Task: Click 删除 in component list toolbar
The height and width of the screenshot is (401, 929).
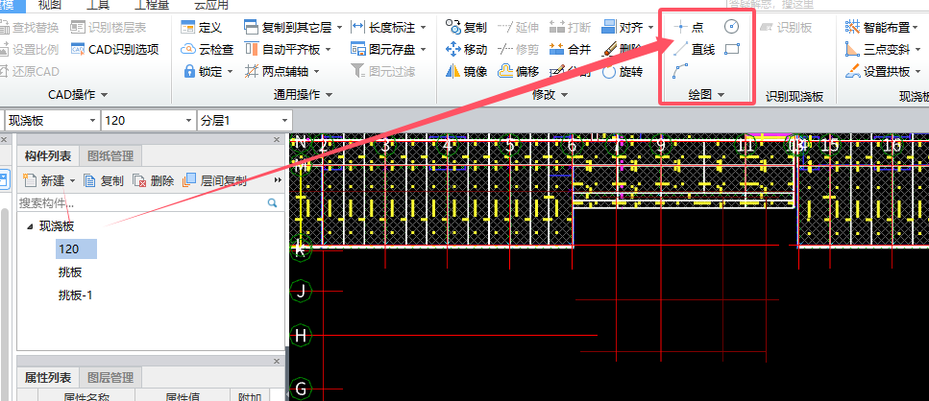Action: tap(153, 181)
